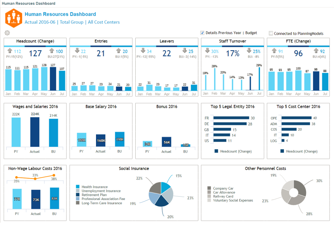Image resolution: width=334 pixels, height=250 pixels.
Task: Click the 56K Actual Bonus bar
Action: tap(167, 142)
